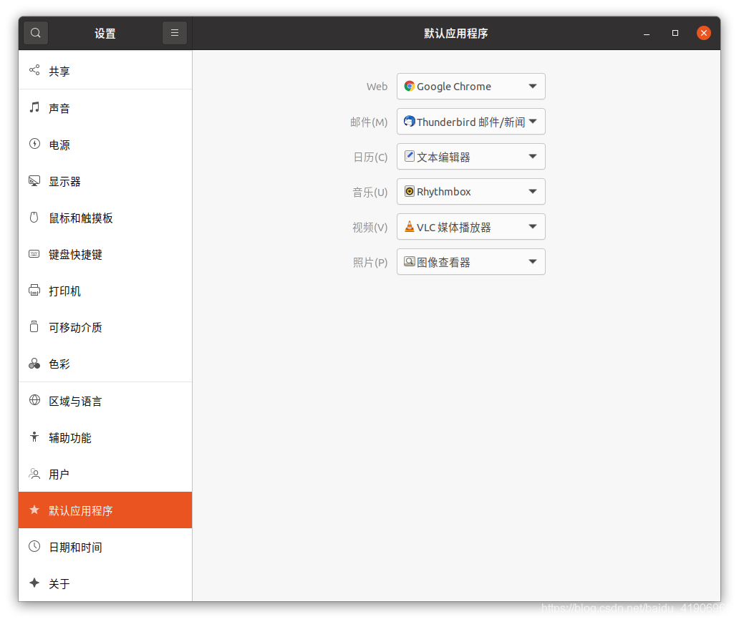This screenshot has width=739, height=622.
Task: Select 辅助功能 in the sidebar
Action: click(105, 437)
